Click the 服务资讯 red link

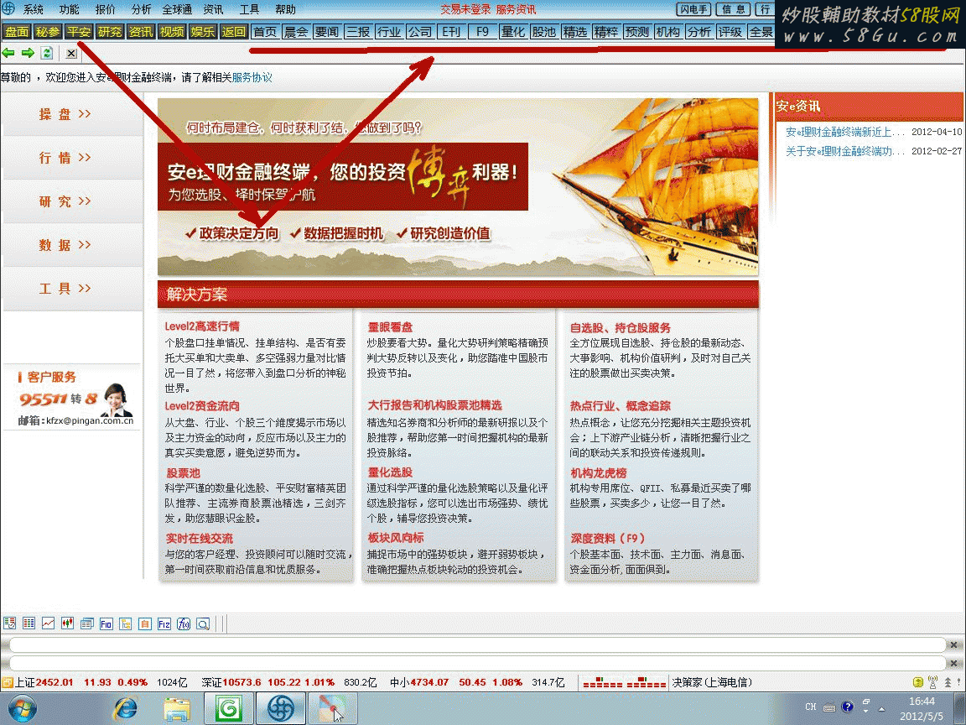pyautogui.click(x=517, y=9)
